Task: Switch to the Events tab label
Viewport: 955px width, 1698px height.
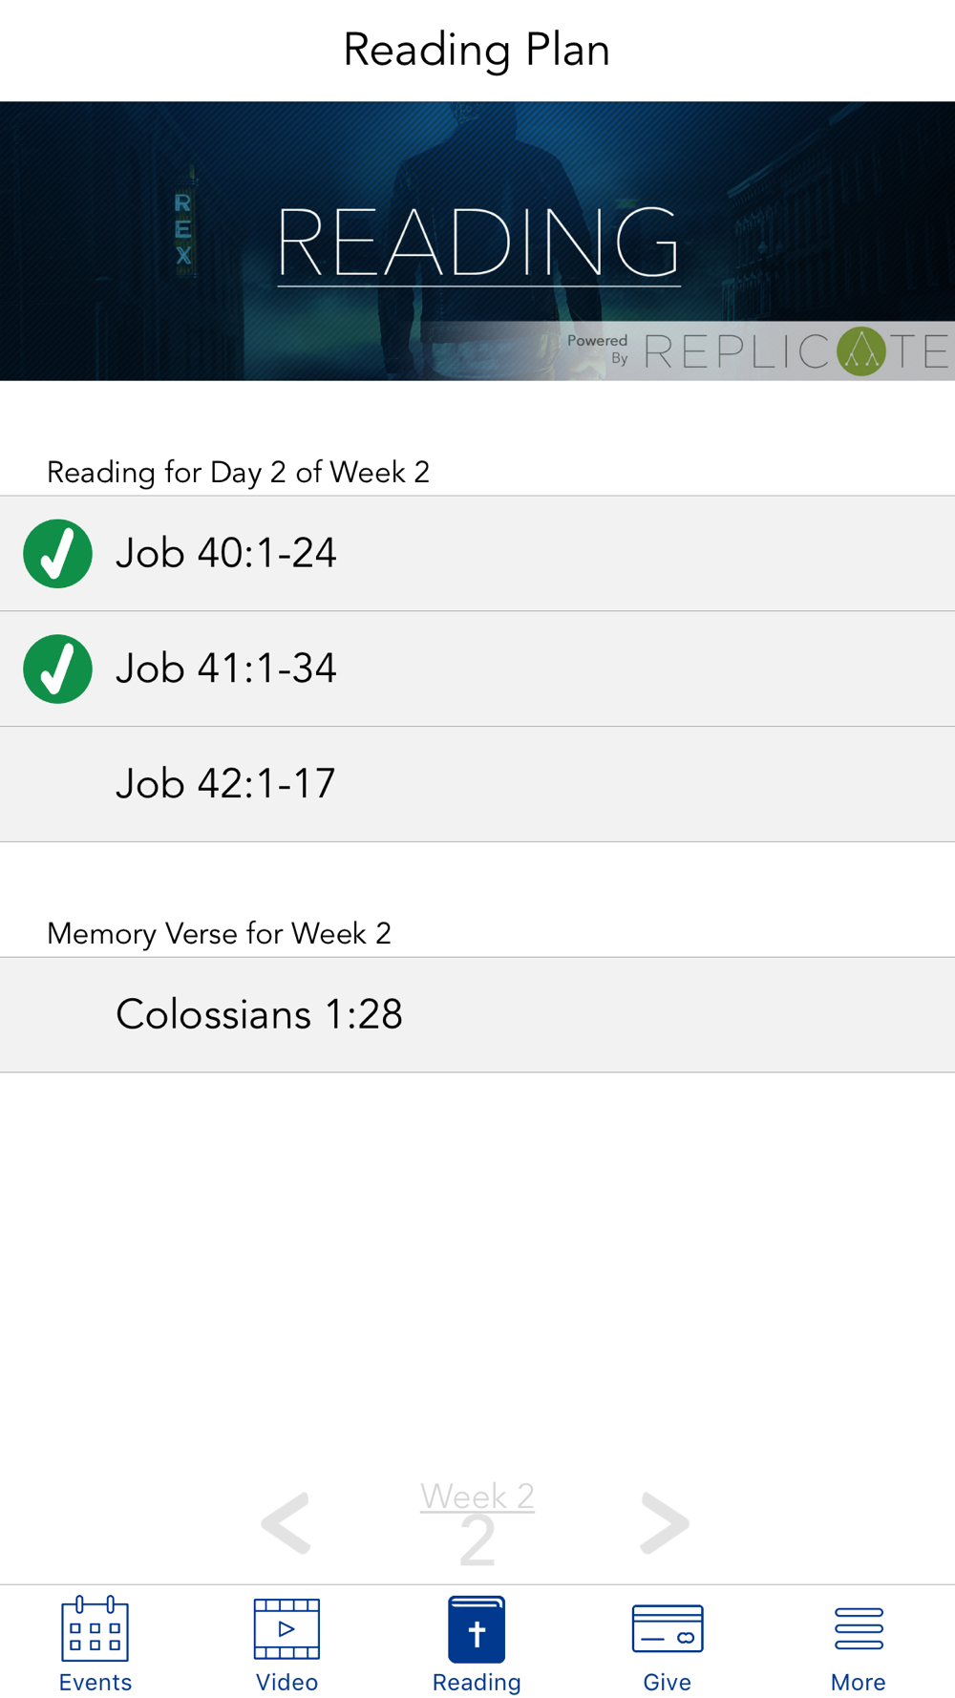Action: tap(95, 1682)
